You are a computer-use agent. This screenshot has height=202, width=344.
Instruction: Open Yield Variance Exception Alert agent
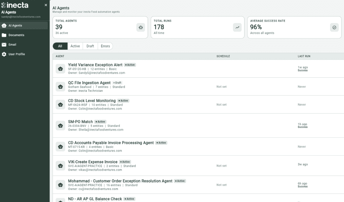95,65
